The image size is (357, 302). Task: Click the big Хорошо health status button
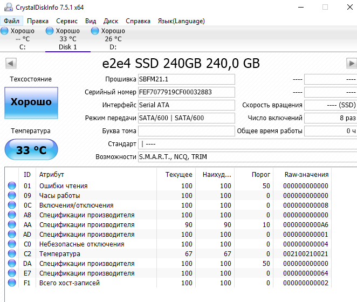[31, 103]
